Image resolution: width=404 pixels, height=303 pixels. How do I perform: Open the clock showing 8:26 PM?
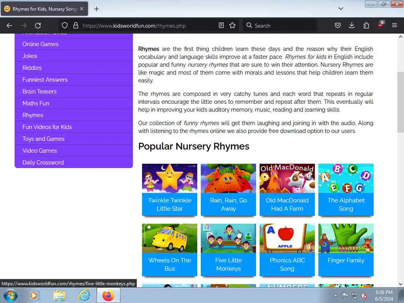384,296
